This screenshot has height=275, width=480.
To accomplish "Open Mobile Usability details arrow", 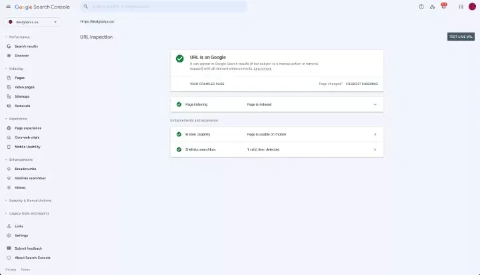I will pyautogui.click(x=375, y=135).
